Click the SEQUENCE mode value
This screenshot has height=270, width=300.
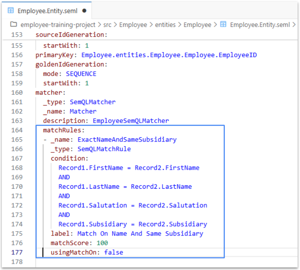(x=81, y=74)
